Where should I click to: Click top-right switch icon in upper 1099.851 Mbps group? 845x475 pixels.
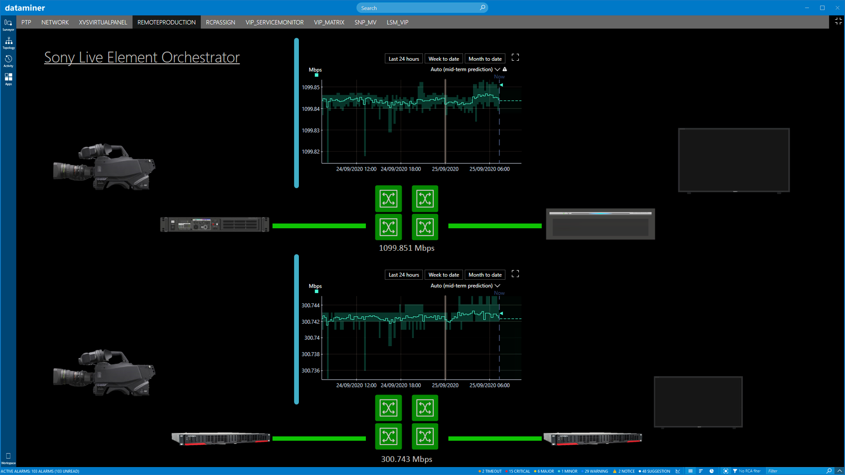[x=425, y=199]
